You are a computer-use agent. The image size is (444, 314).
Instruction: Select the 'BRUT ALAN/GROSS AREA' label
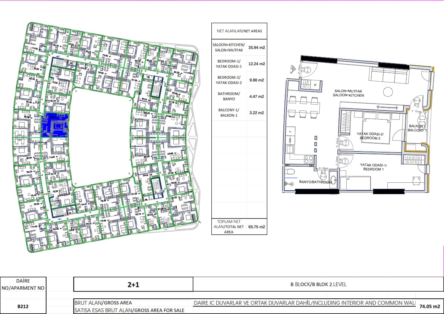(103, 303)
